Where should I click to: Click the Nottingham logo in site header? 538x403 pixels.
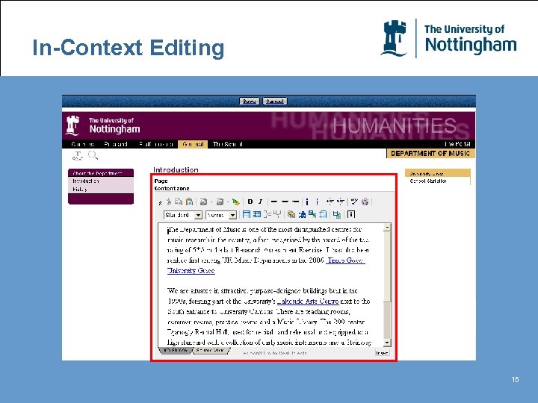point(103,125)
